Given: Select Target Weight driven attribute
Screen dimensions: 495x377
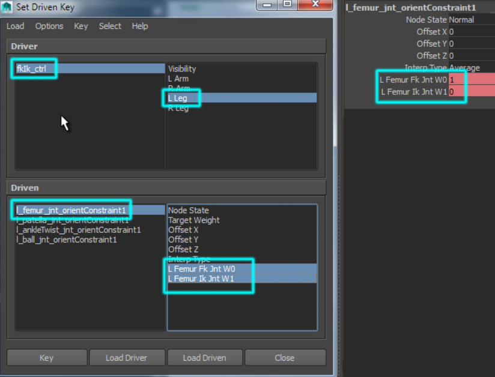Looking at the screenshot, I should [x=242, y=220].
